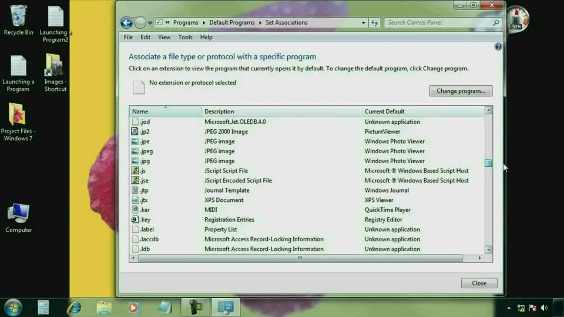
Task: Open recent pages dropdown arrow
Action: [x=150, y=23]
